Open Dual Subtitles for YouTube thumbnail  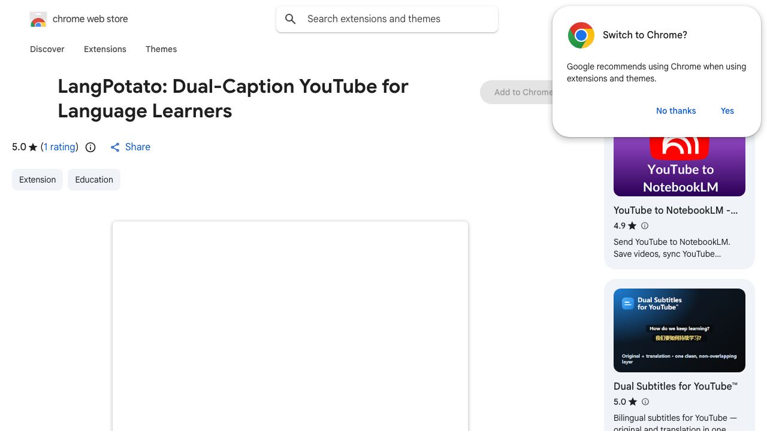680,330
